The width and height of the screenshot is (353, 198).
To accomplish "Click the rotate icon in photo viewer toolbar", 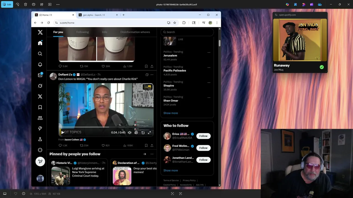I will [x=17, y=4].
